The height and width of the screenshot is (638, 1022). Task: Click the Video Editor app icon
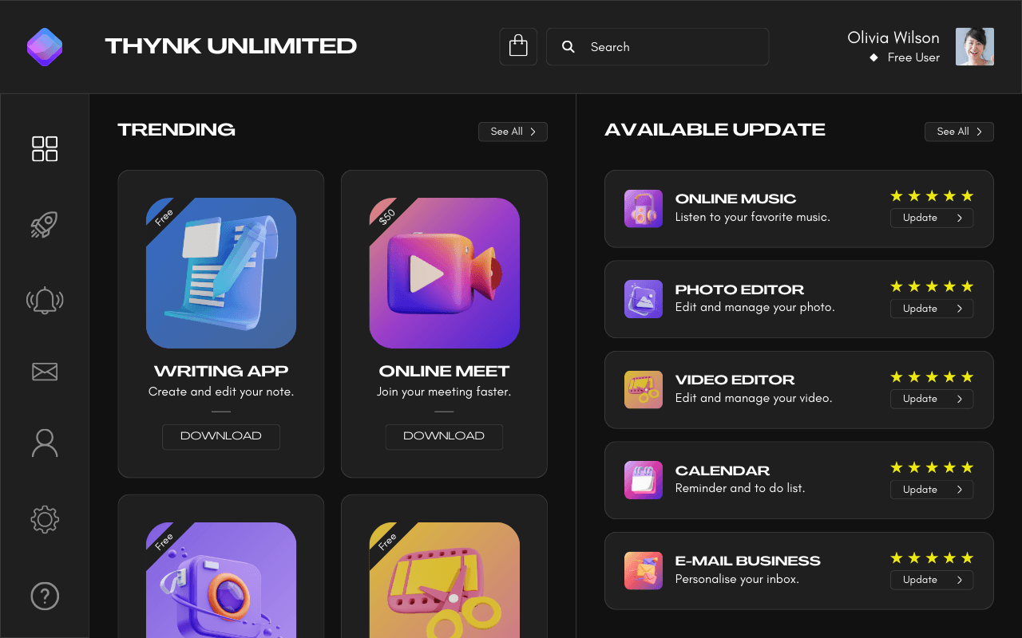tap(644, 390)
